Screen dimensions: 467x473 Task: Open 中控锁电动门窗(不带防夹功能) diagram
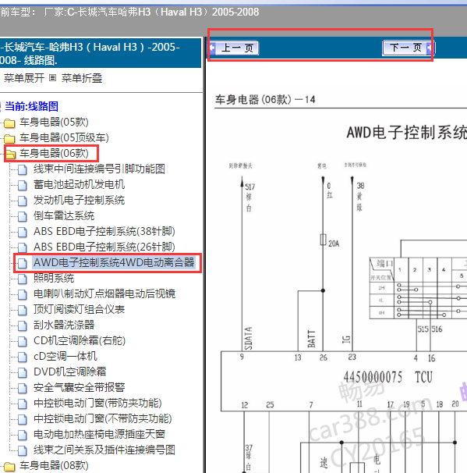[x=102, y=418]
